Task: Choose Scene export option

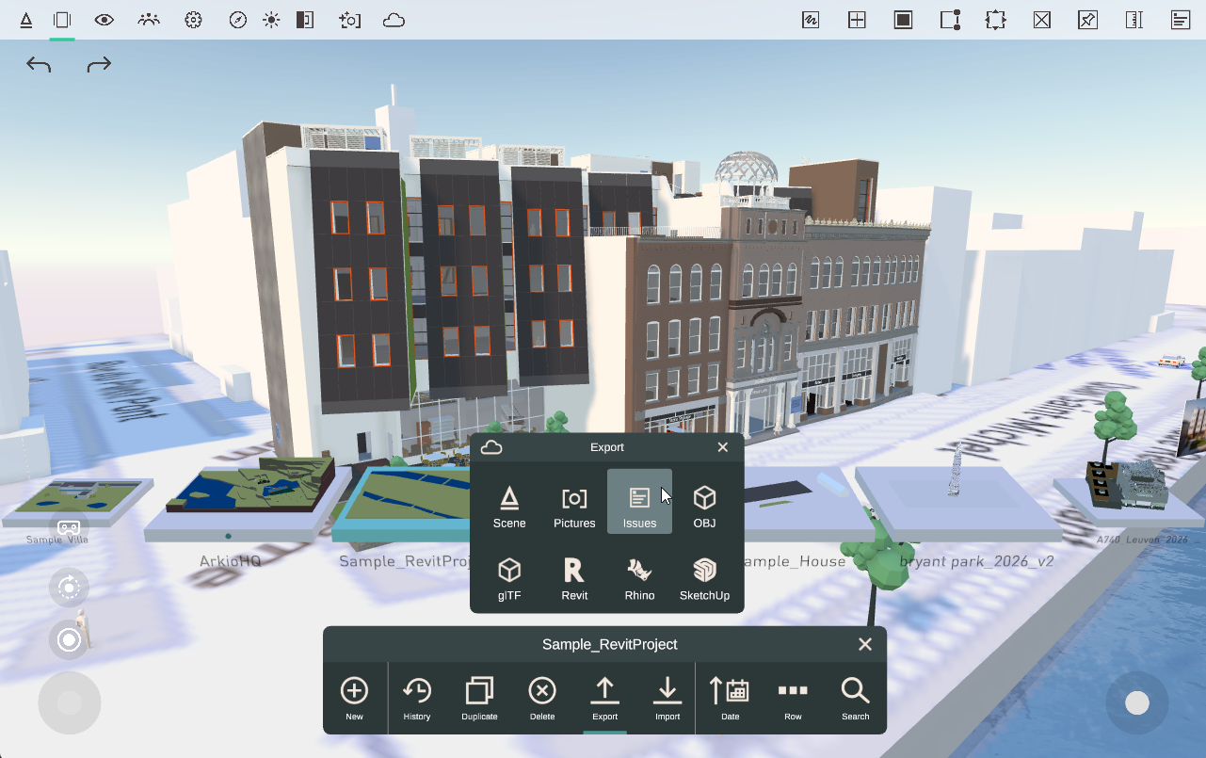Action: point(509,507)
